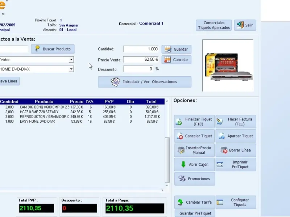This screenshot has height=217, width=290.
Task: Click the 1.217,85 € total cell
Action: click(152, 116)
